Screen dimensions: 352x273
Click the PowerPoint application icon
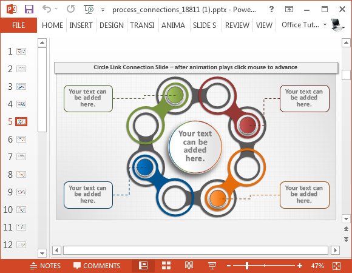(x=12, y=9)
